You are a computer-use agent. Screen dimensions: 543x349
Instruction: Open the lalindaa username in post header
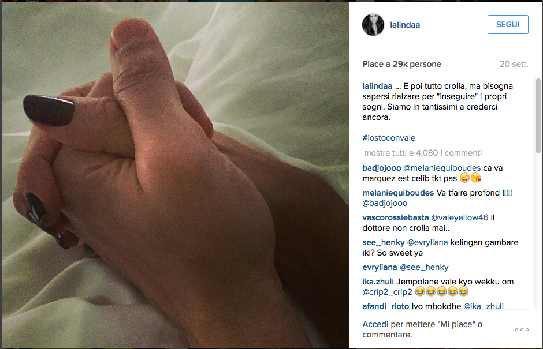point(405,25)
